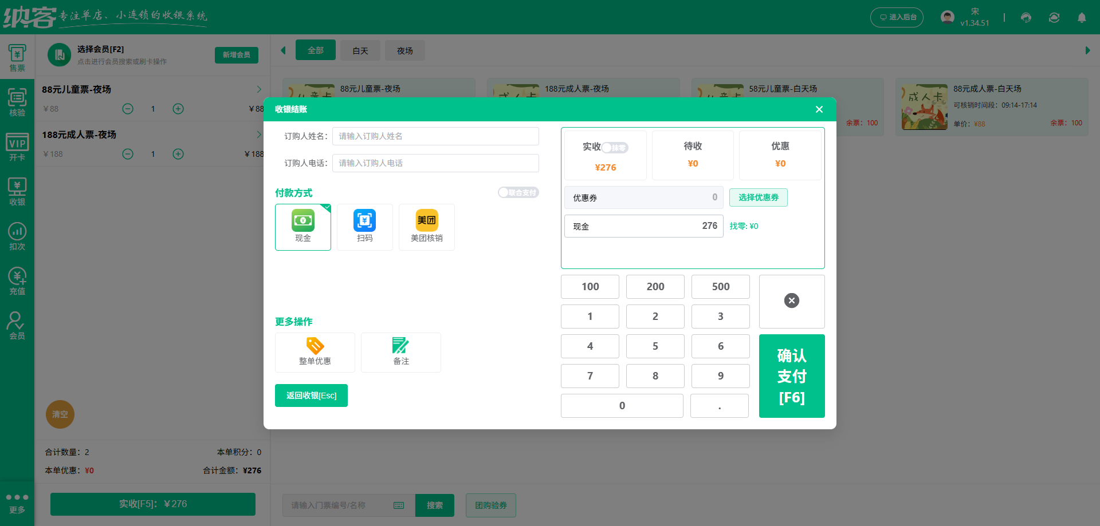Select 扫码 scan code payment method
Viewport: 1100px width, 526px height.
pyautogui.click(x=365, y=227)
